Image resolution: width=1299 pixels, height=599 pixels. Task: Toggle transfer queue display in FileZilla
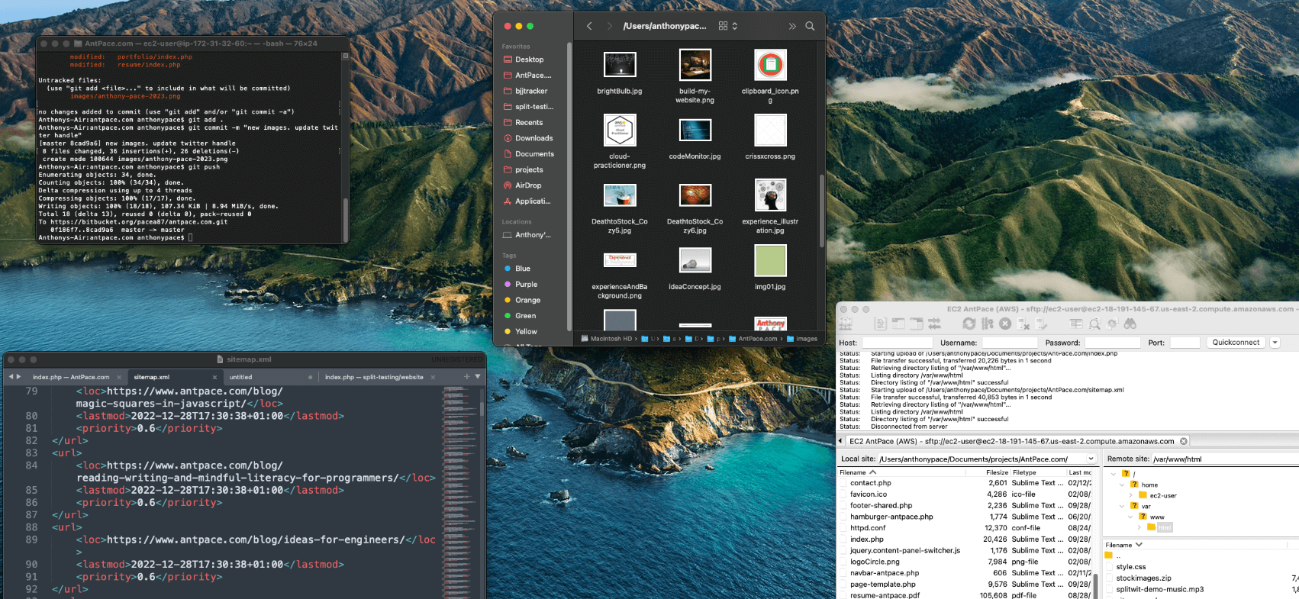[x=934, y=324]
